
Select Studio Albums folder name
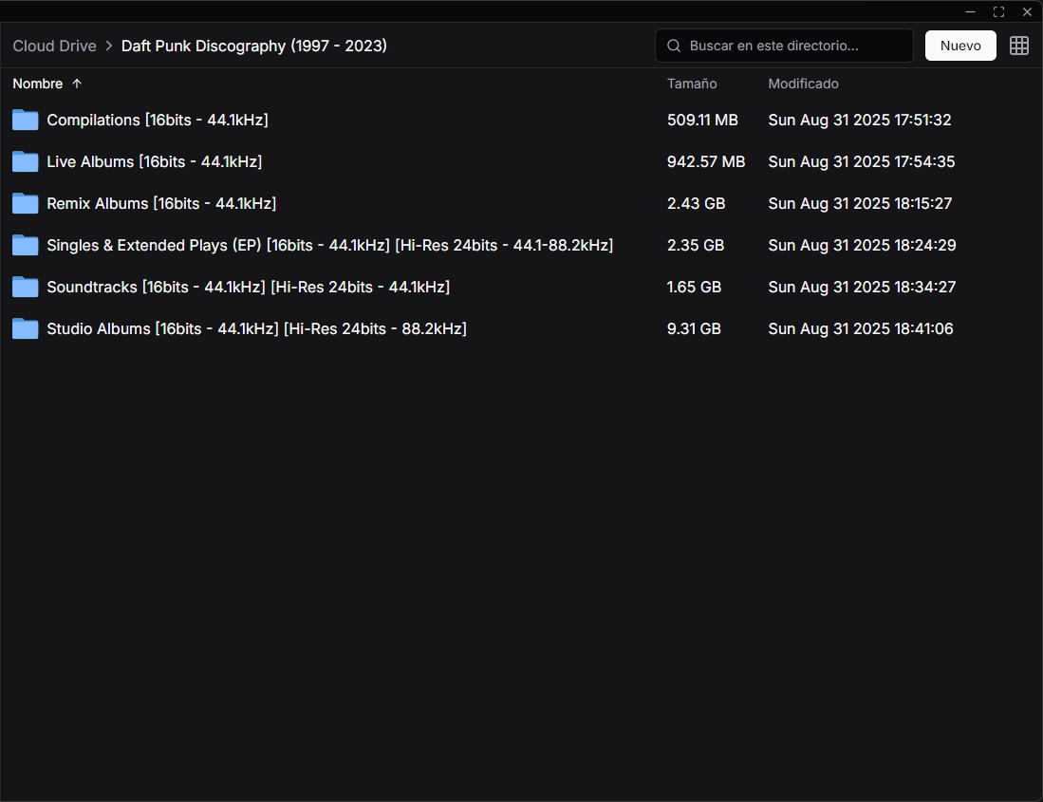coord(257,328)
